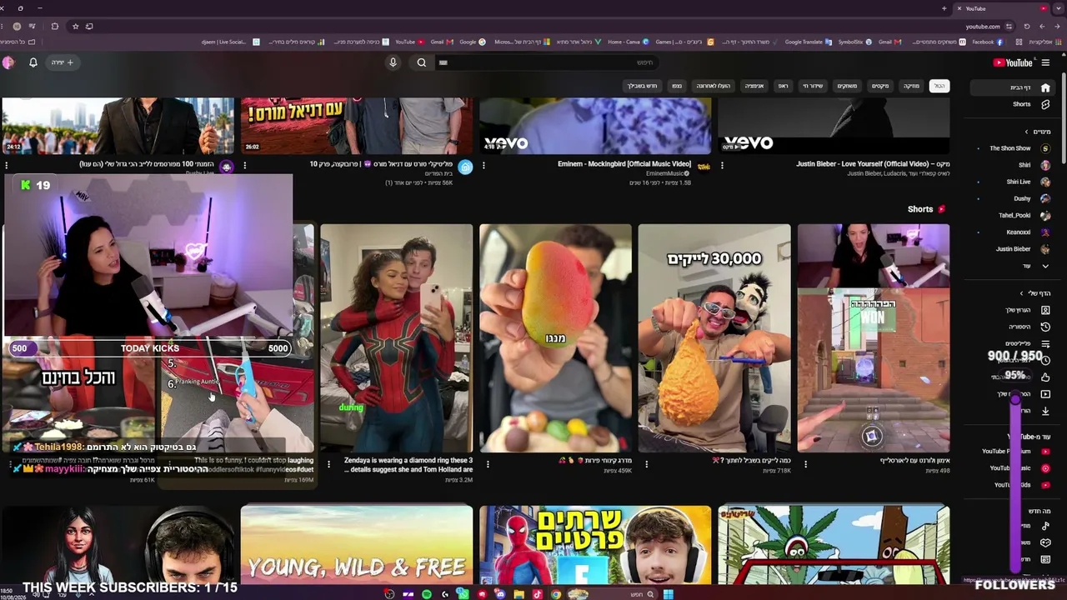Open Downloads arrow item in sidebar
1067x600 pixels.
pos(1045,411)
